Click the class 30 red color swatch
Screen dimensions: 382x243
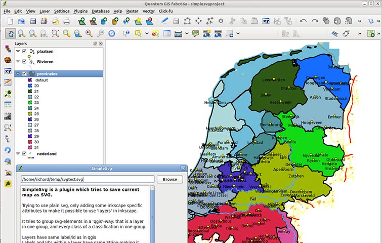coord(30,142)
